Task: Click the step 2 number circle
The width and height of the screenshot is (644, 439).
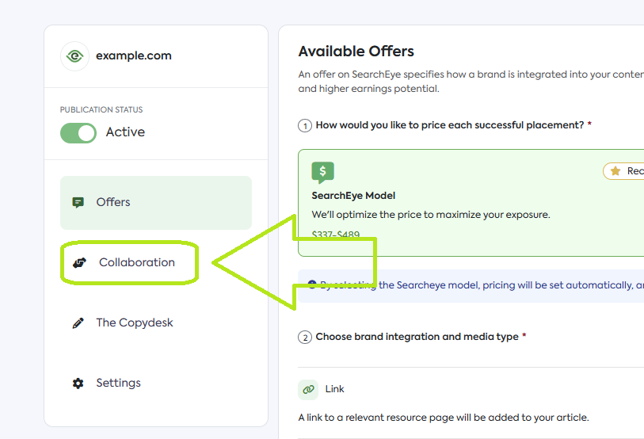Action: point(305,337)
